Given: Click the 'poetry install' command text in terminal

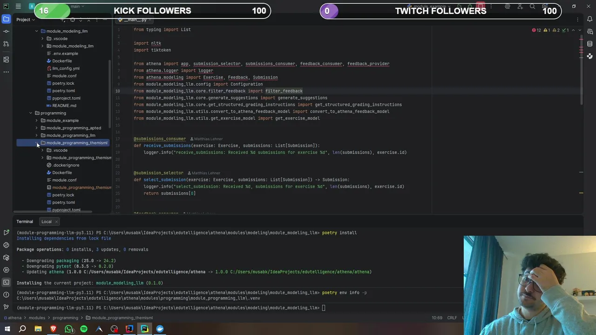Looking at the screenshot, I should [x=339, y=233].
